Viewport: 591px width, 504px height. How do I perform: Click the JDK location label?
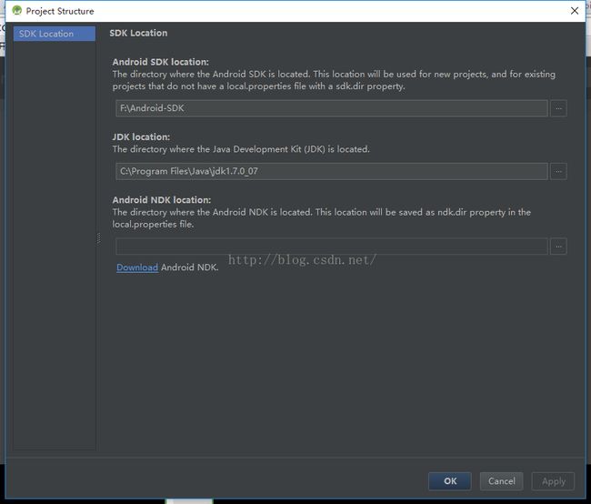tap(141, 137)
